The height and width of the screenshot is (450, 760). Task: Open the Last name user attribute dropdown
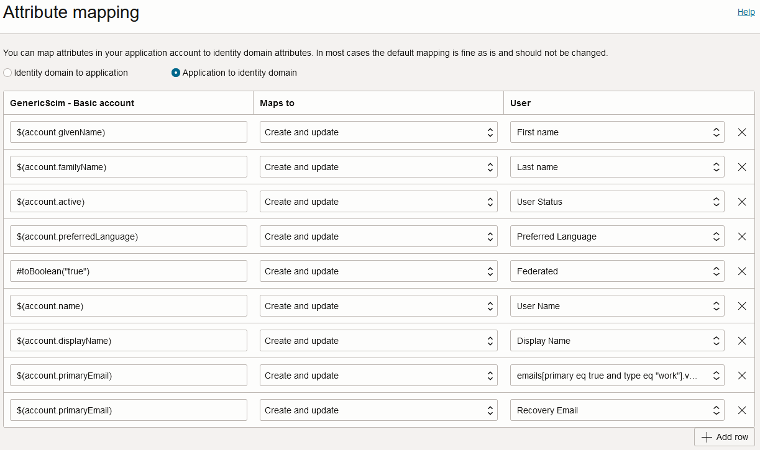point(617,167)
